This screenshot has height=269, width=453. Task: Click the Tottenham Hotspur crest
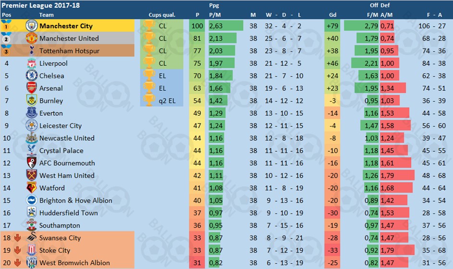click(x=32, y=50)
